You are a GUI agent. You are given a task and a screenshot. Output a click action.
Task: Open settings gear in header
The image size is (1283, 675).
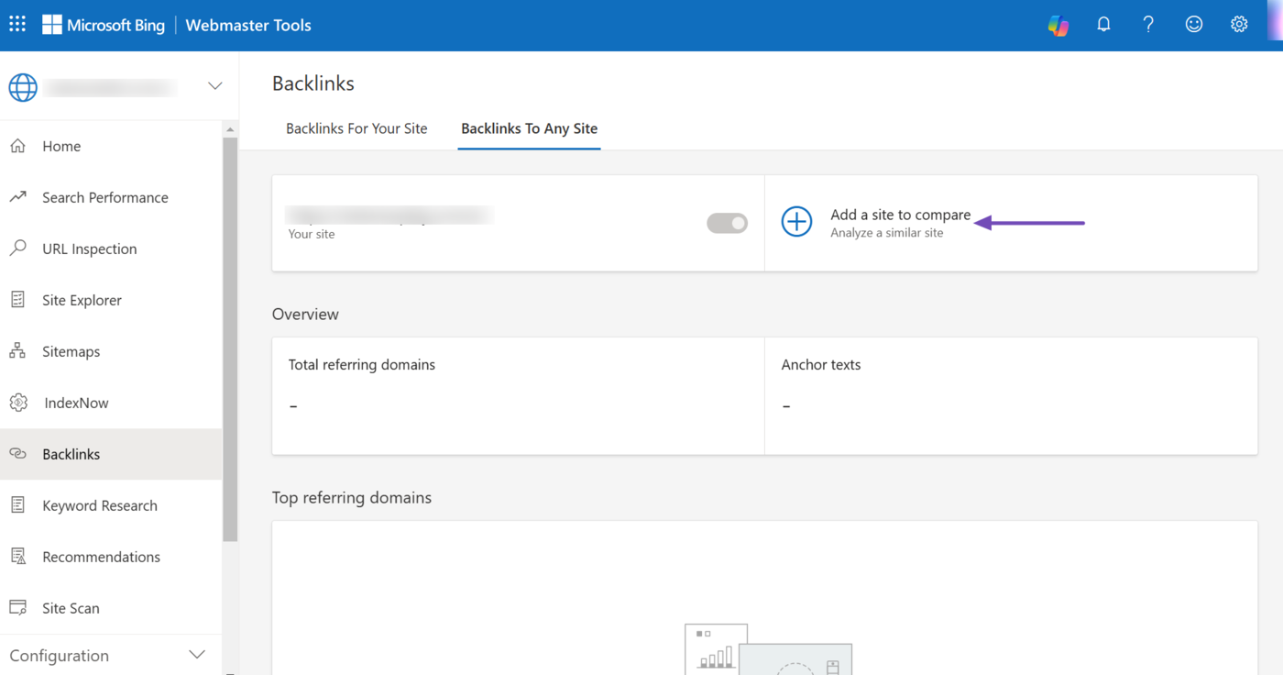click(x=1239, y=25)
